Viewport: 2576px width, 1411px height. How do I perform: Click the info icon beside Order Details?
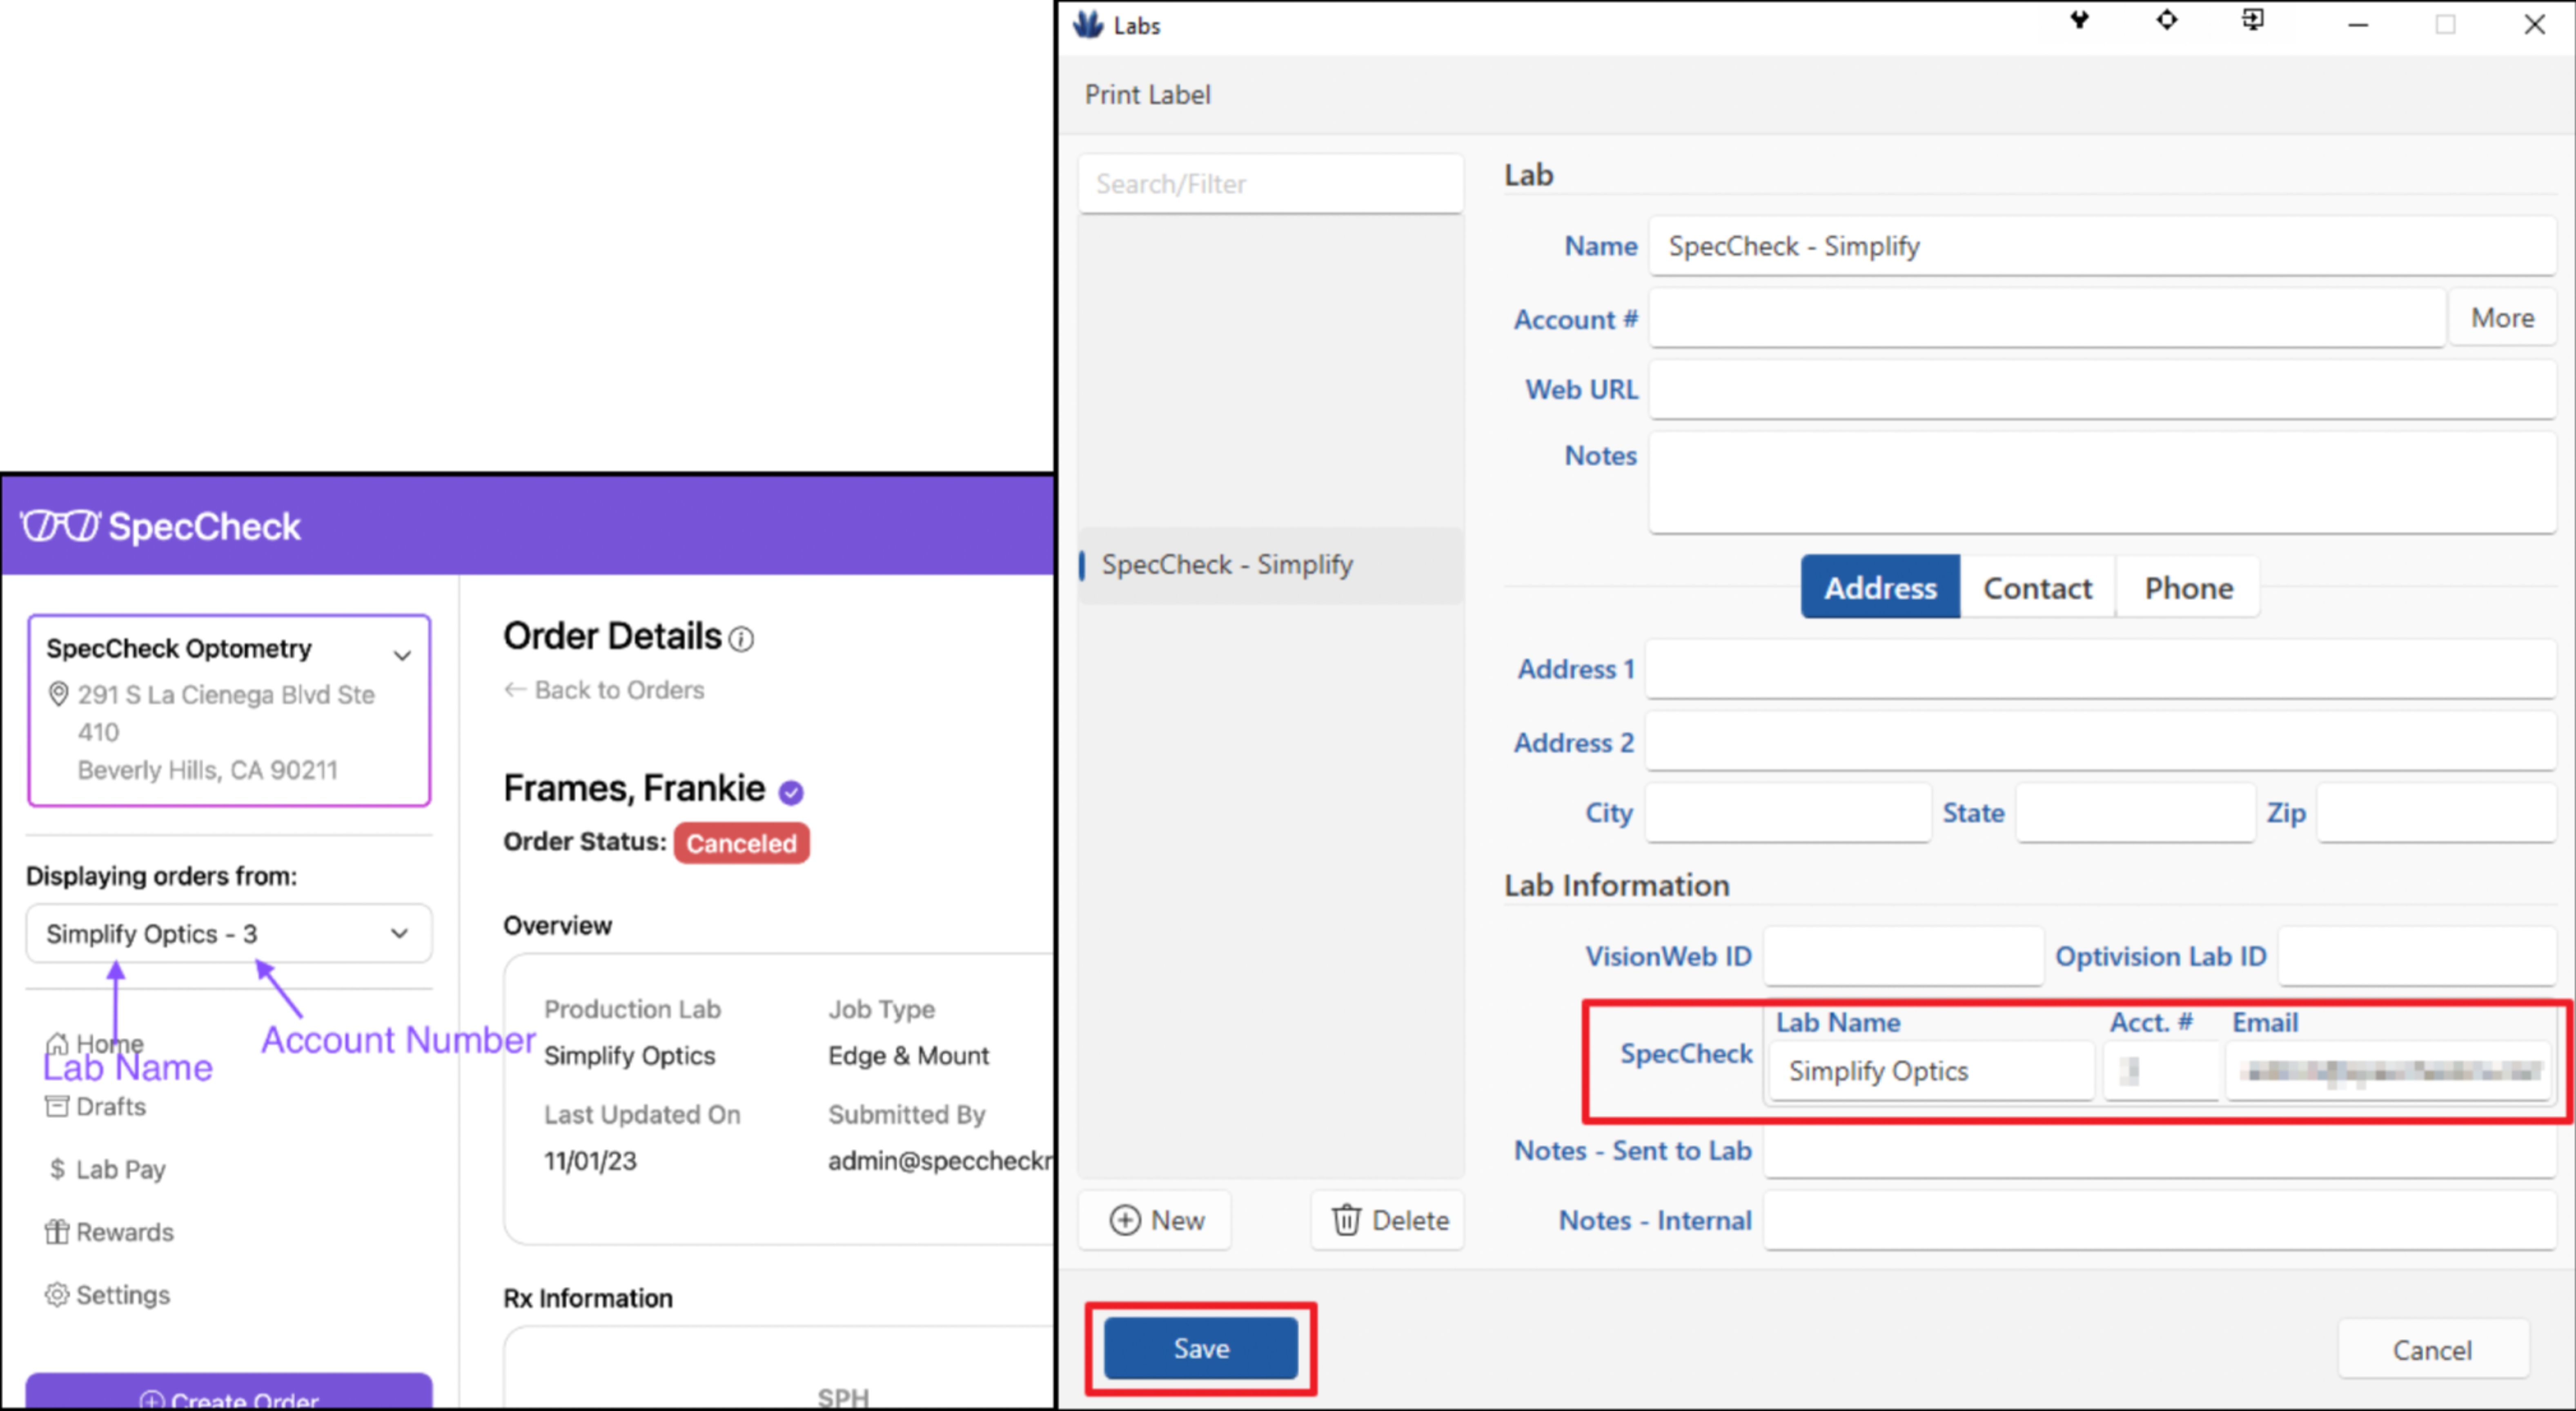[x=741, y=639]
